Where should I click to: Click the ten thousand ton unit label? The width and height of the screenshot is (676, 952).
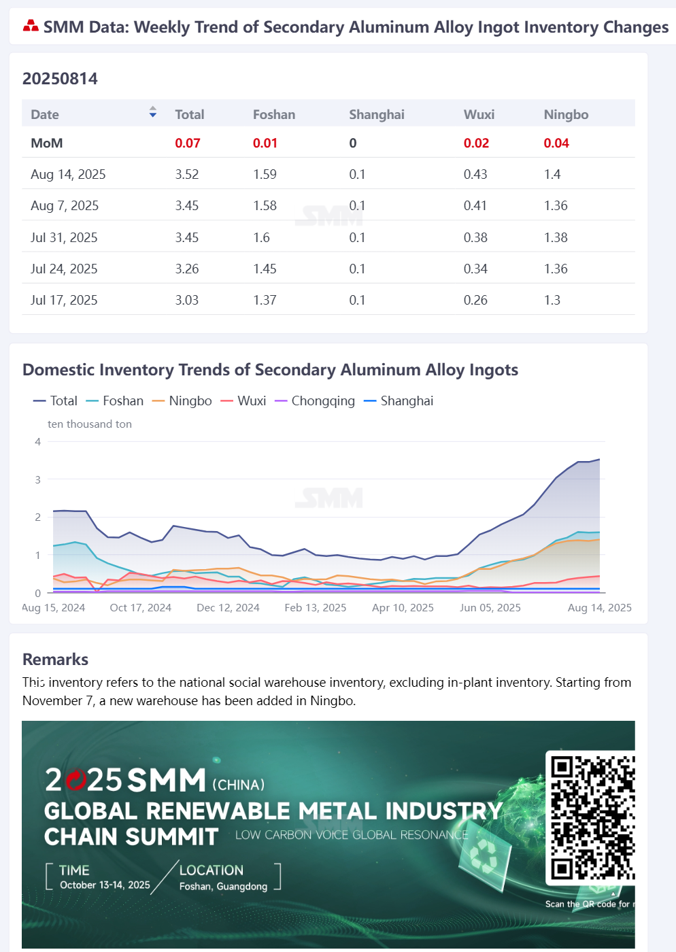click(x=90, y=424)
